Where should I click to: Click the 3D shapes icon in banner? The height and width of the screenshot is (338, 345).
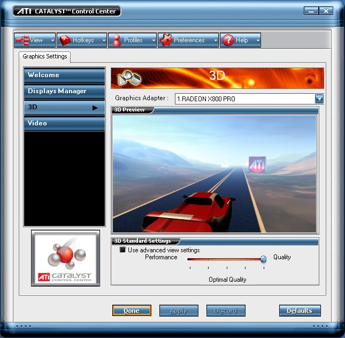[x=129, y=78]
